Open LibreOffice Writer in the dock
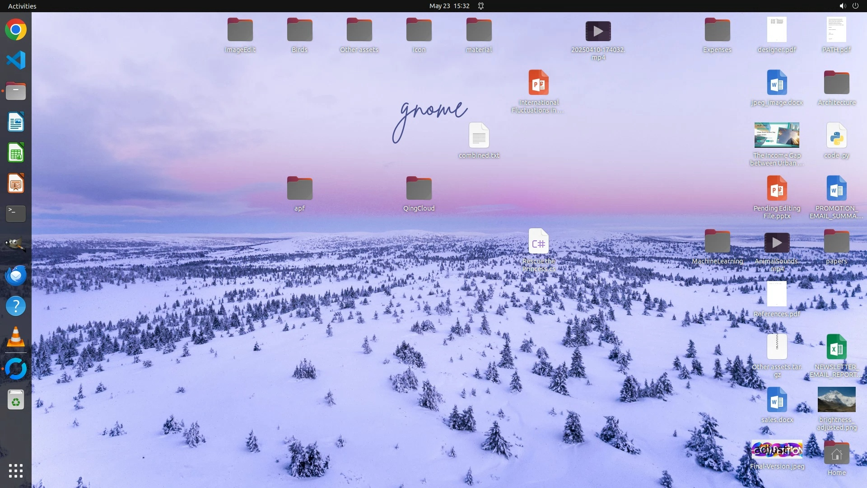867x488 pixels. click(x=16, y=122)
